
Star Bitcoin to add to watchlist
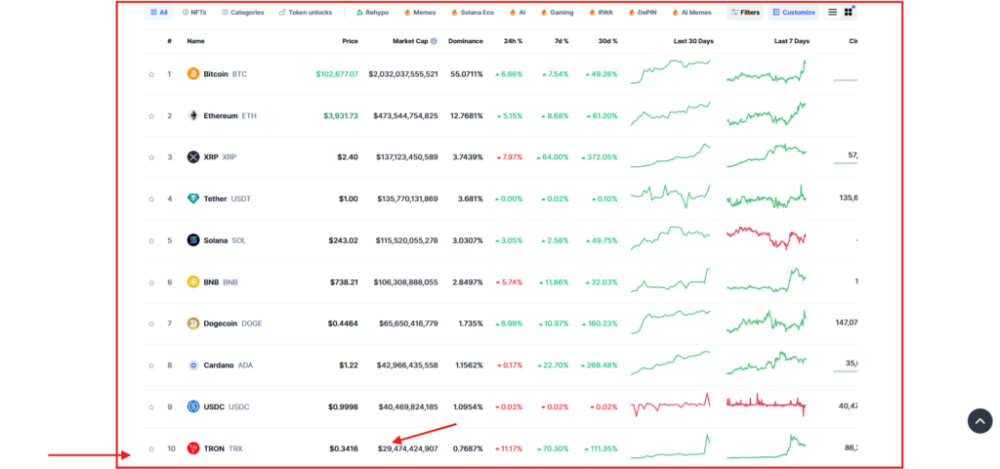click(151, 74)
